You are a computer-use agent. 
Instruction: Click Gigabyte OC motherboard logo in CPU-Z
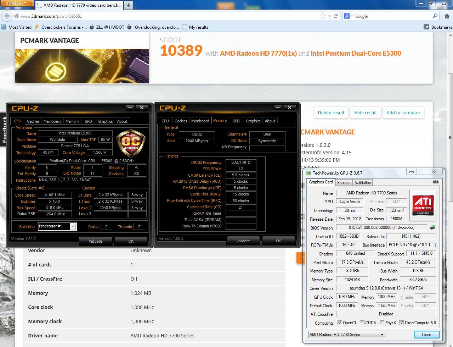131,143
